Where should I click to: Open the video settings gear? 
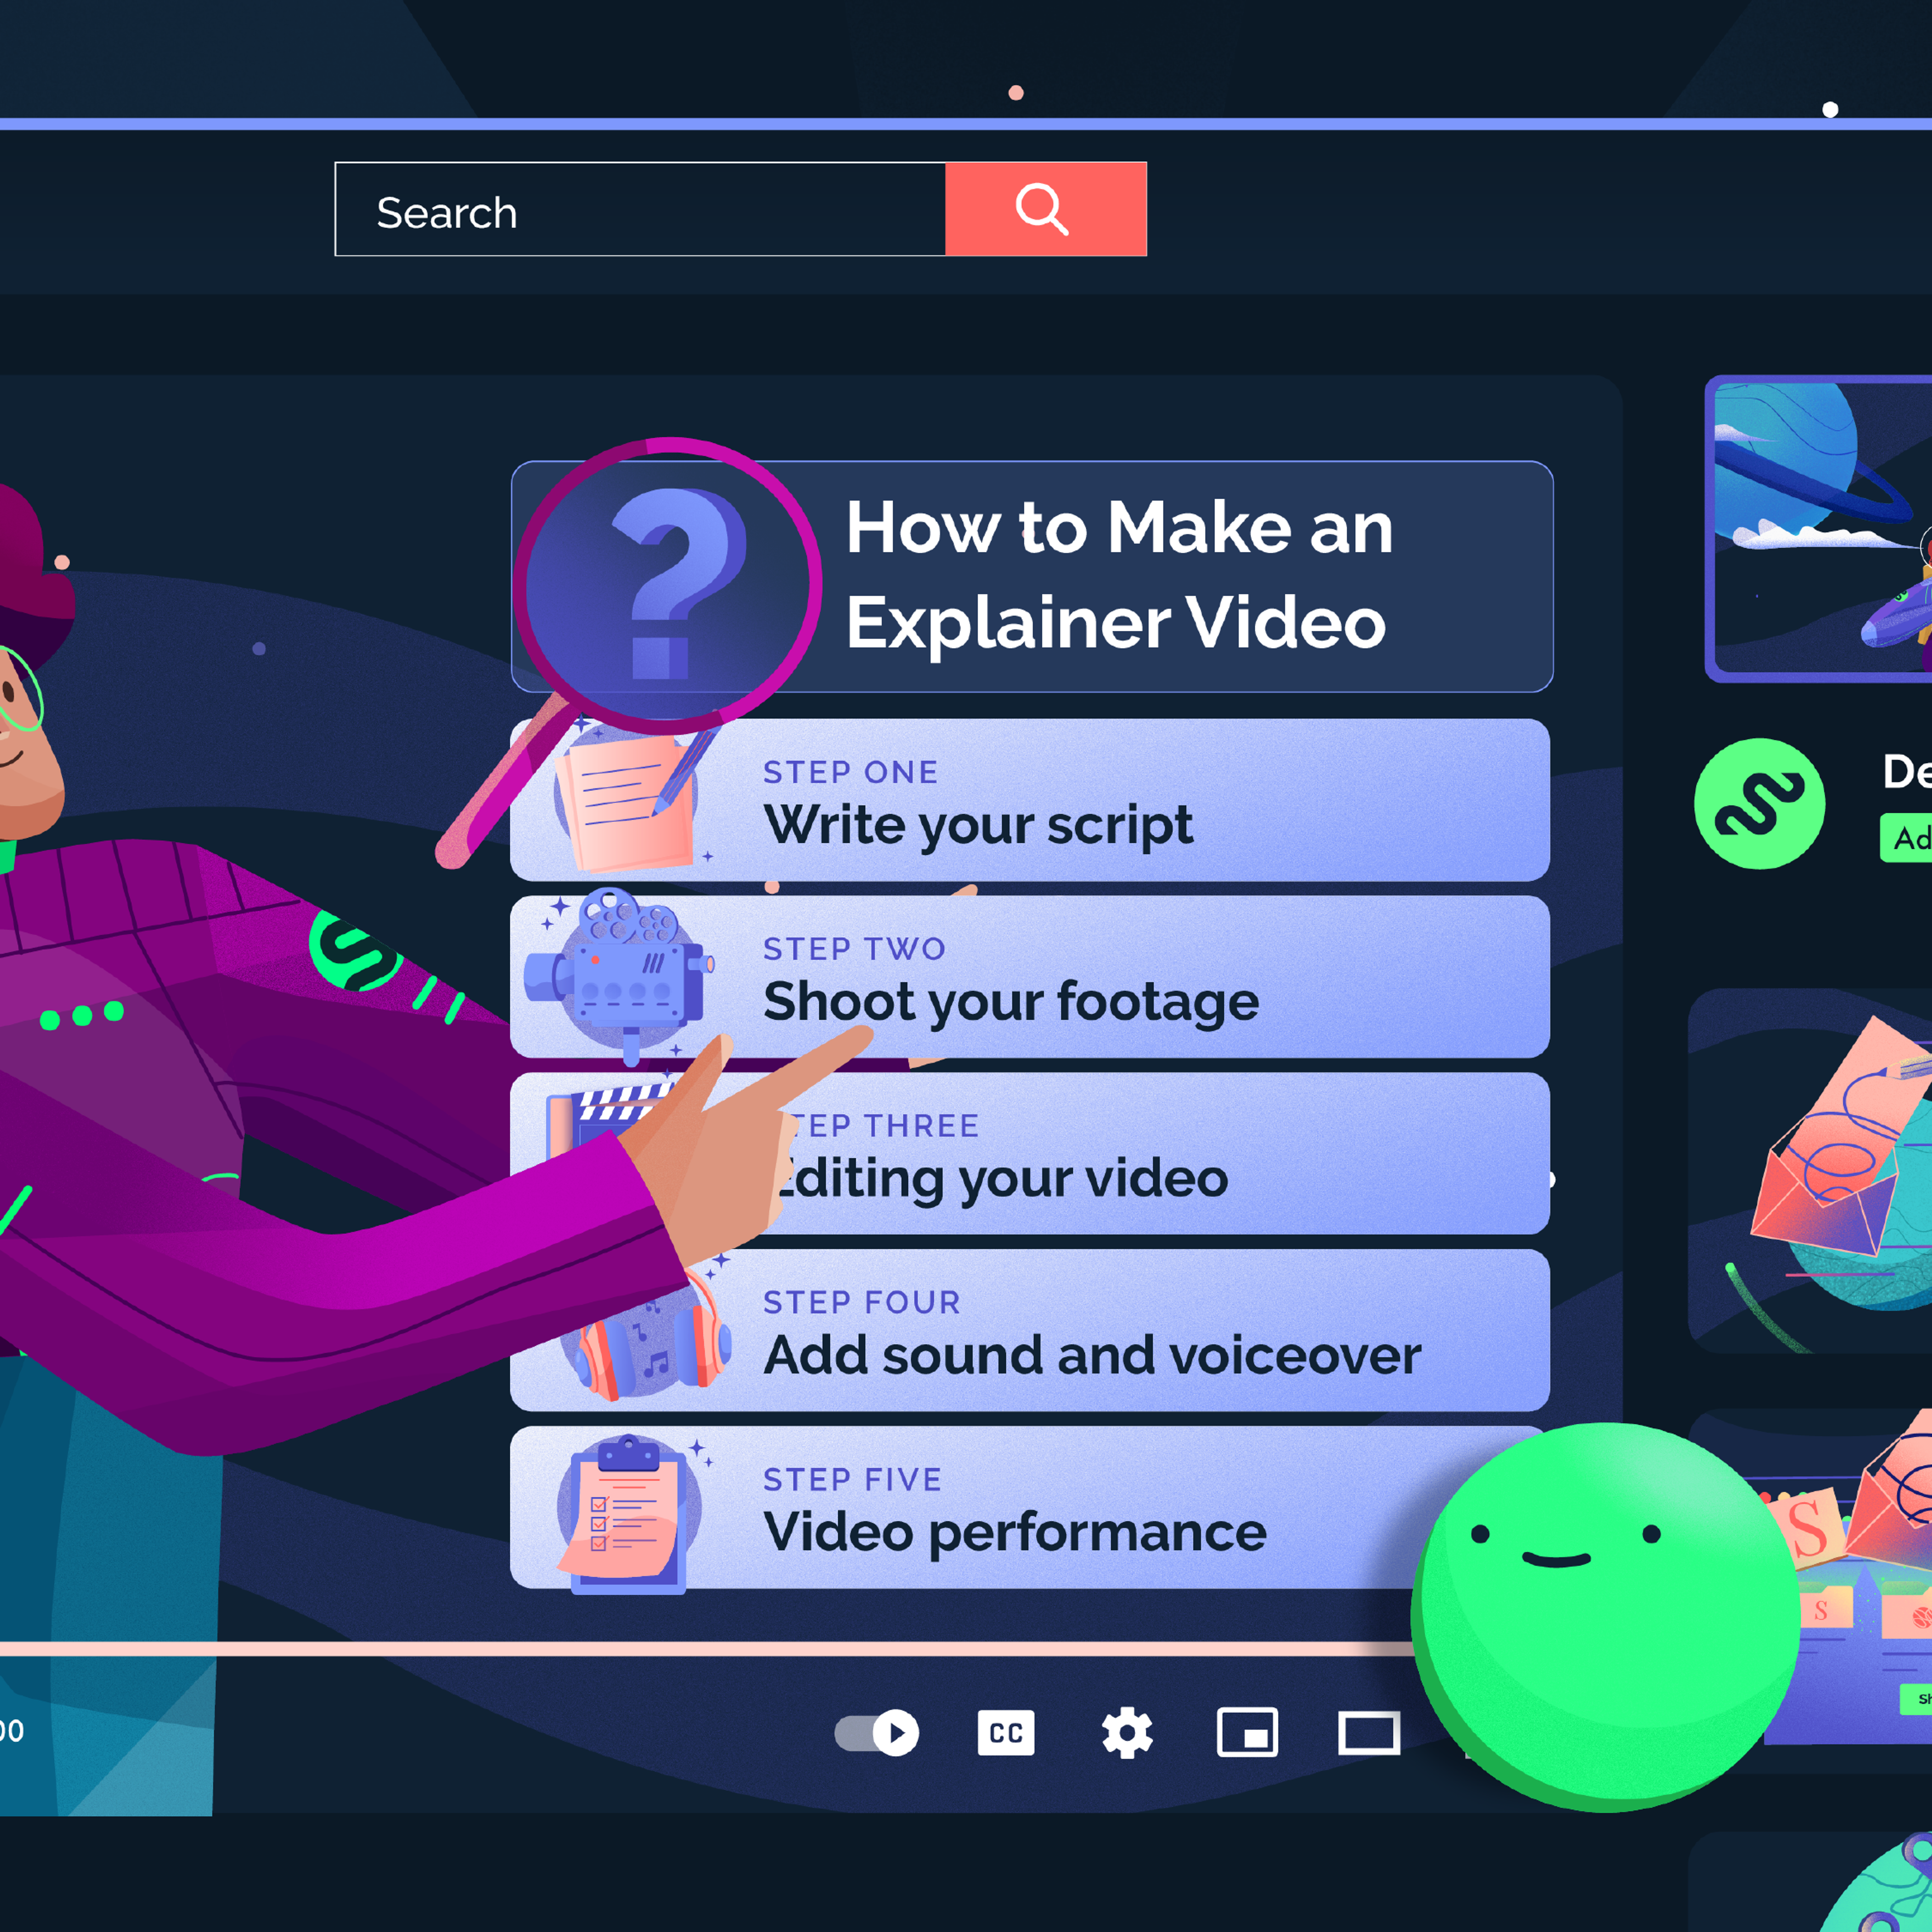click(1127, 1733)
